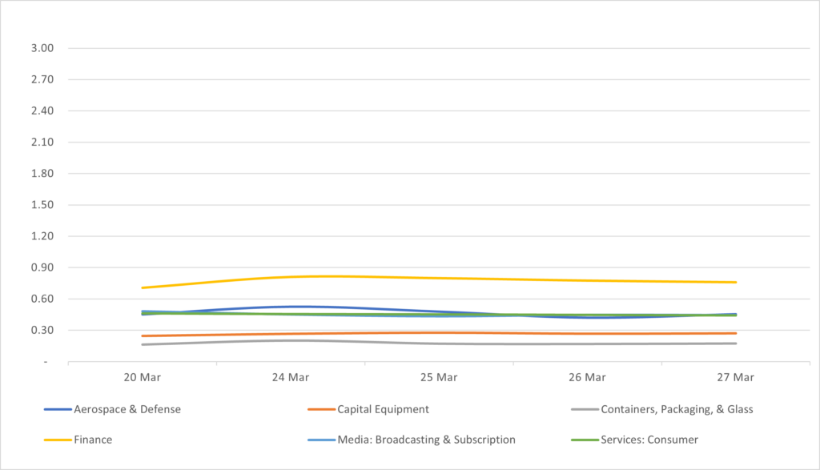Click the 3.00 y-axis value label
820x470 pixels.
tap(42, 48)
